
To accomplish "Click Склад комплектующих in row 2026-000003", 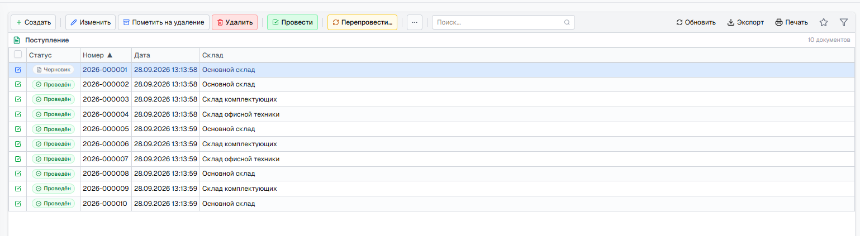I will point(239,99).
